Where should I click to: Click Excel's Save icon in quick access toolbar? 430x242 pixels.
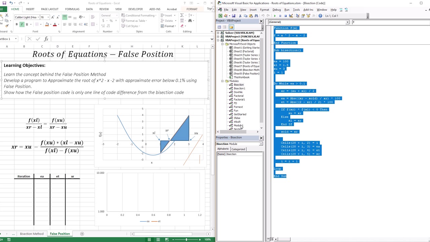[x=4, y=3]
